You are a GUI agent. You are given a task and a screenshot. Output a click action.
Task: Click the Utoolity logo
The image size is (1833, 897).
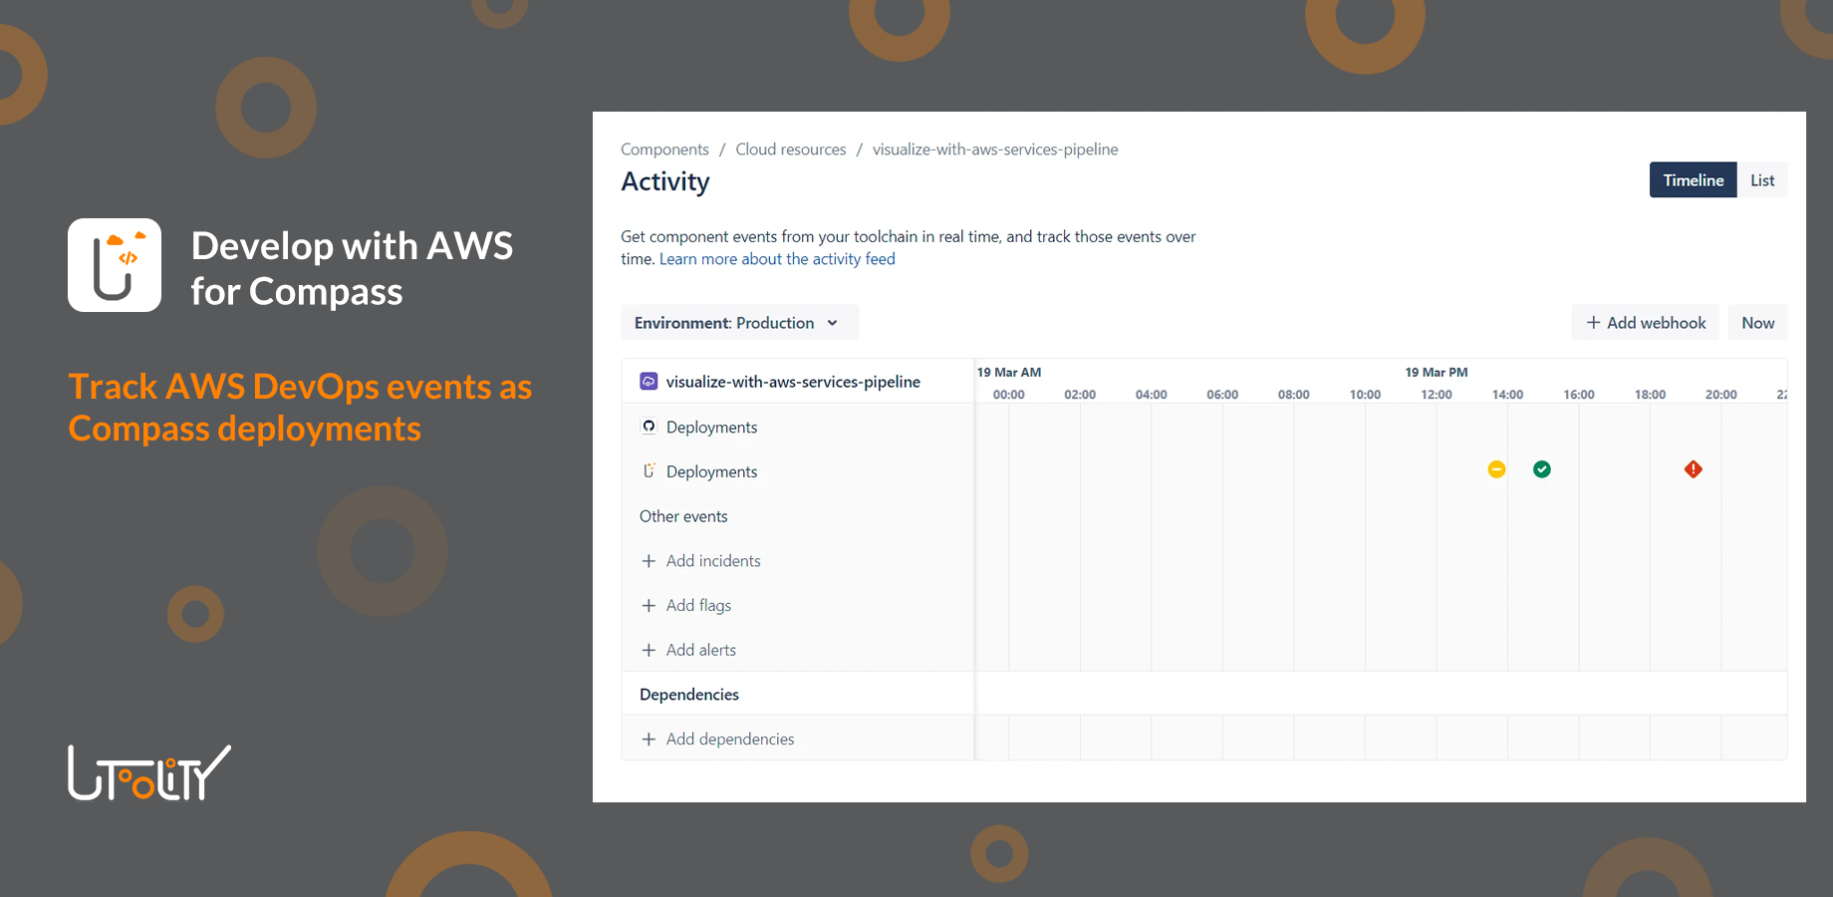147,772
